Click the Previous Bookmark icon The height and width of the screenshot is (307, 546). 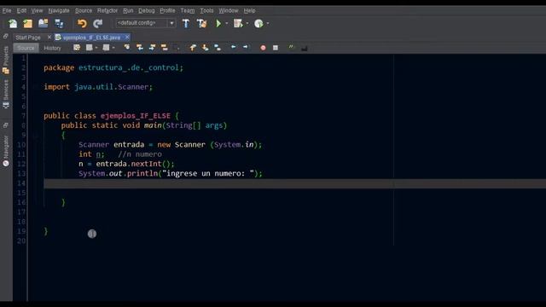(193, 48)
